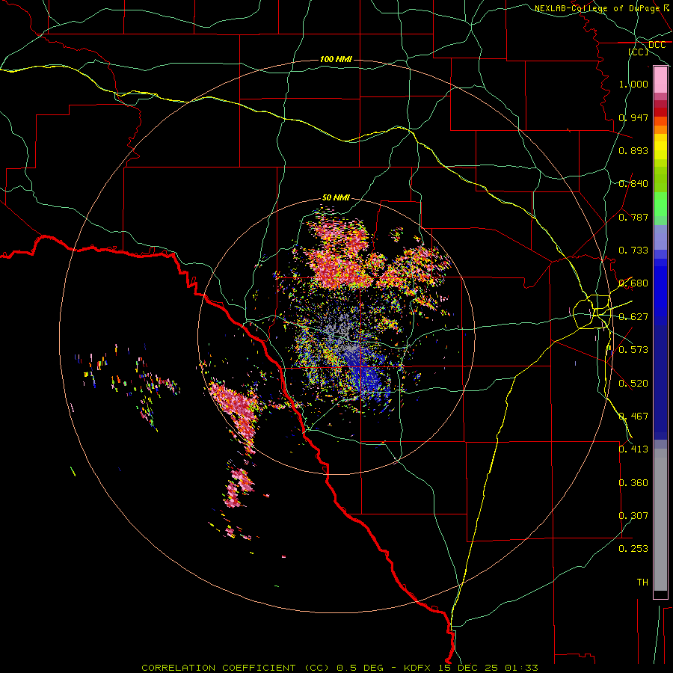This screenshot has width=673, height=673.
Task: Select the 0.520 legend value
Action: pyautogui.click(x=633, y=384)
